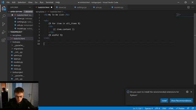Switch to the models.py tab
The width and height of the screenshot is (196, 110).
119,7
